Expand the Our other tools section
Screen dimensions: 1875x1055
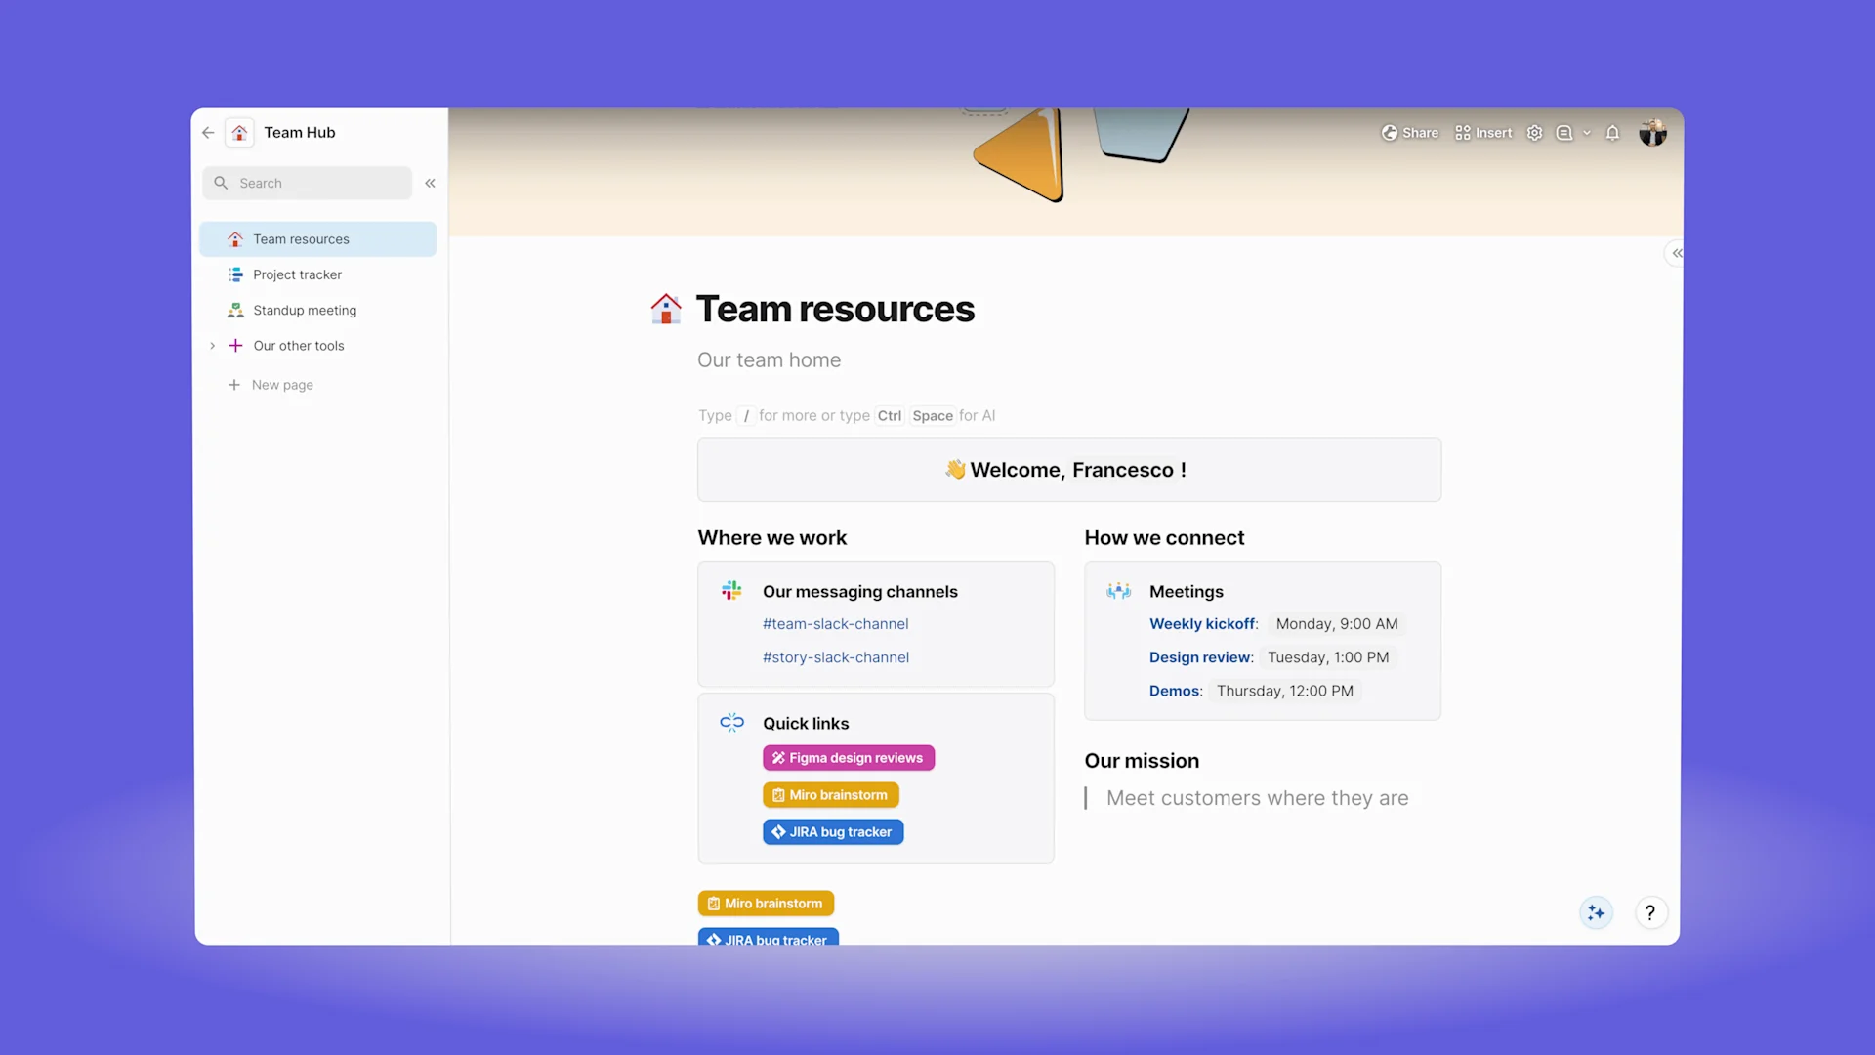click(x=213, y=345)
